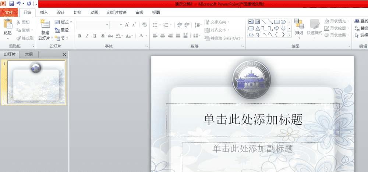Click the 剪切 (Cut) scissors icon
The width and height of the screenshot is (368, 172).
pos(18,22)
